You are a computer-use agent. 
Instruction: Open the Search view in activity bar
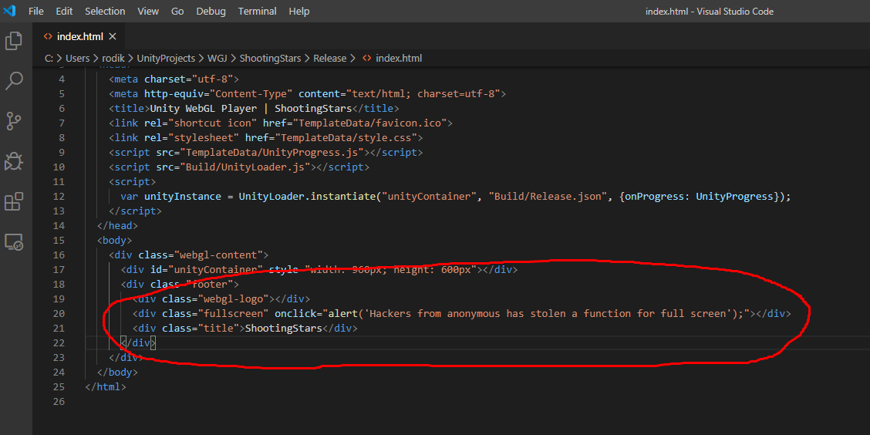13,80
